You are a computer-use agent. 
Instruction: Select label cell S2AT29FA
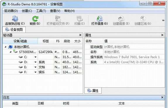coord(46,52)
